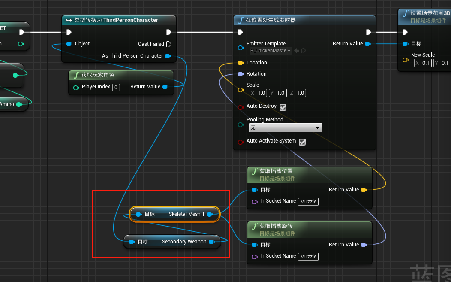Click the Scale X value field
This screenshot has height=282, width=451.
[x=258, y=93]
